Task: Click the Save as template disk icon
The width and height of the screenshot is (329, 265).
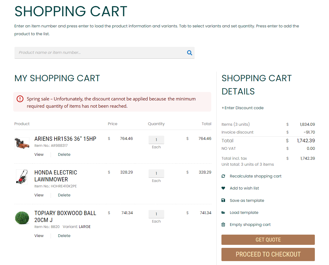Action: click(223, 200)
